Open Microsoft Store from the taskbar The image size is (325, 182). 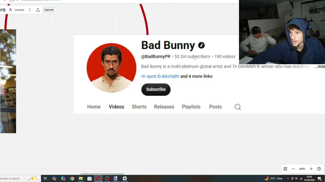(89, 178)
